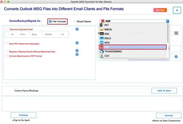Choose MSG from the format list
183x124 pixels.
tap(133, 43)
